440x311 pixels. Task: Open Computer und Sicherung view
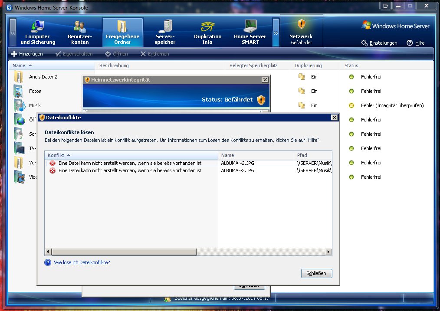(37, 32)
